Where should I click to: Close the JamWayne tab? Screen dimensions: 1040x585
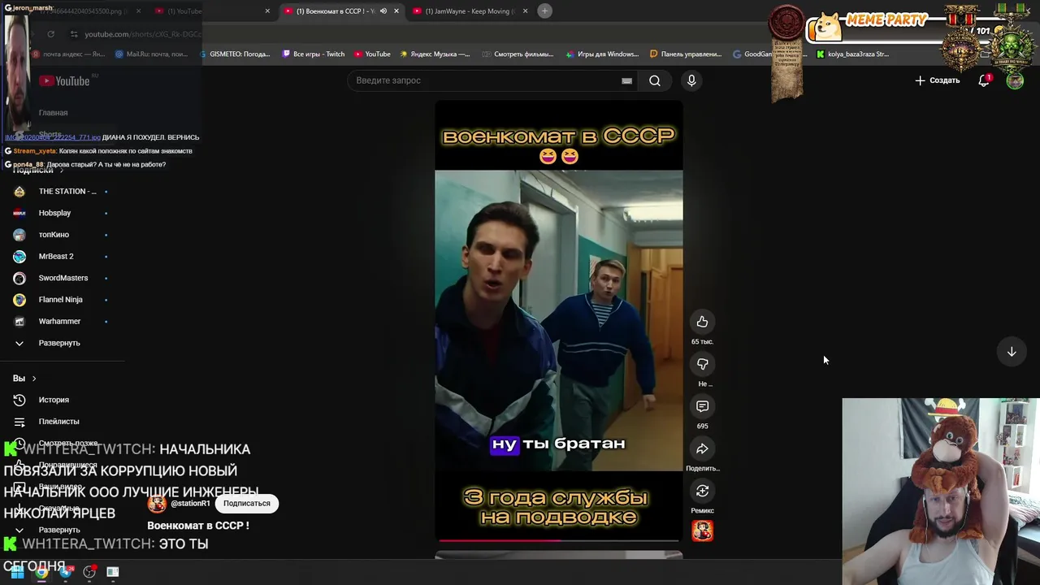tap(525, 11)
